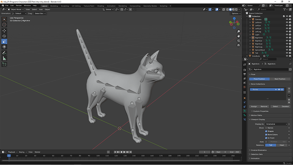Image resolution: width=293 pixels, height=165 pixels.
Task: Click the Rest Position button
Action: (280, 79)
